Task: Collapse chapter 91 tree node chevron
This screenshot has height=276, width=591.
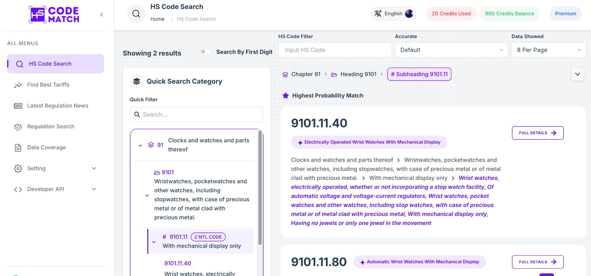Action: (x=141, y=146)
